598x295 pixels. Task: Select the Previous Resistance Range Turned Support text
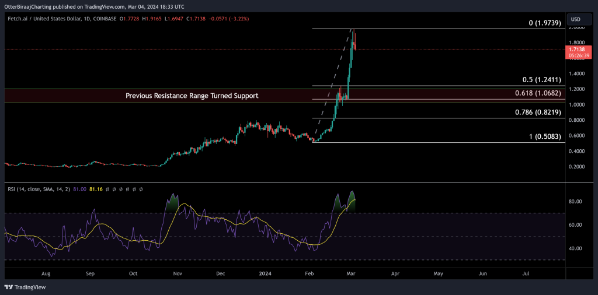pos(192,96)
